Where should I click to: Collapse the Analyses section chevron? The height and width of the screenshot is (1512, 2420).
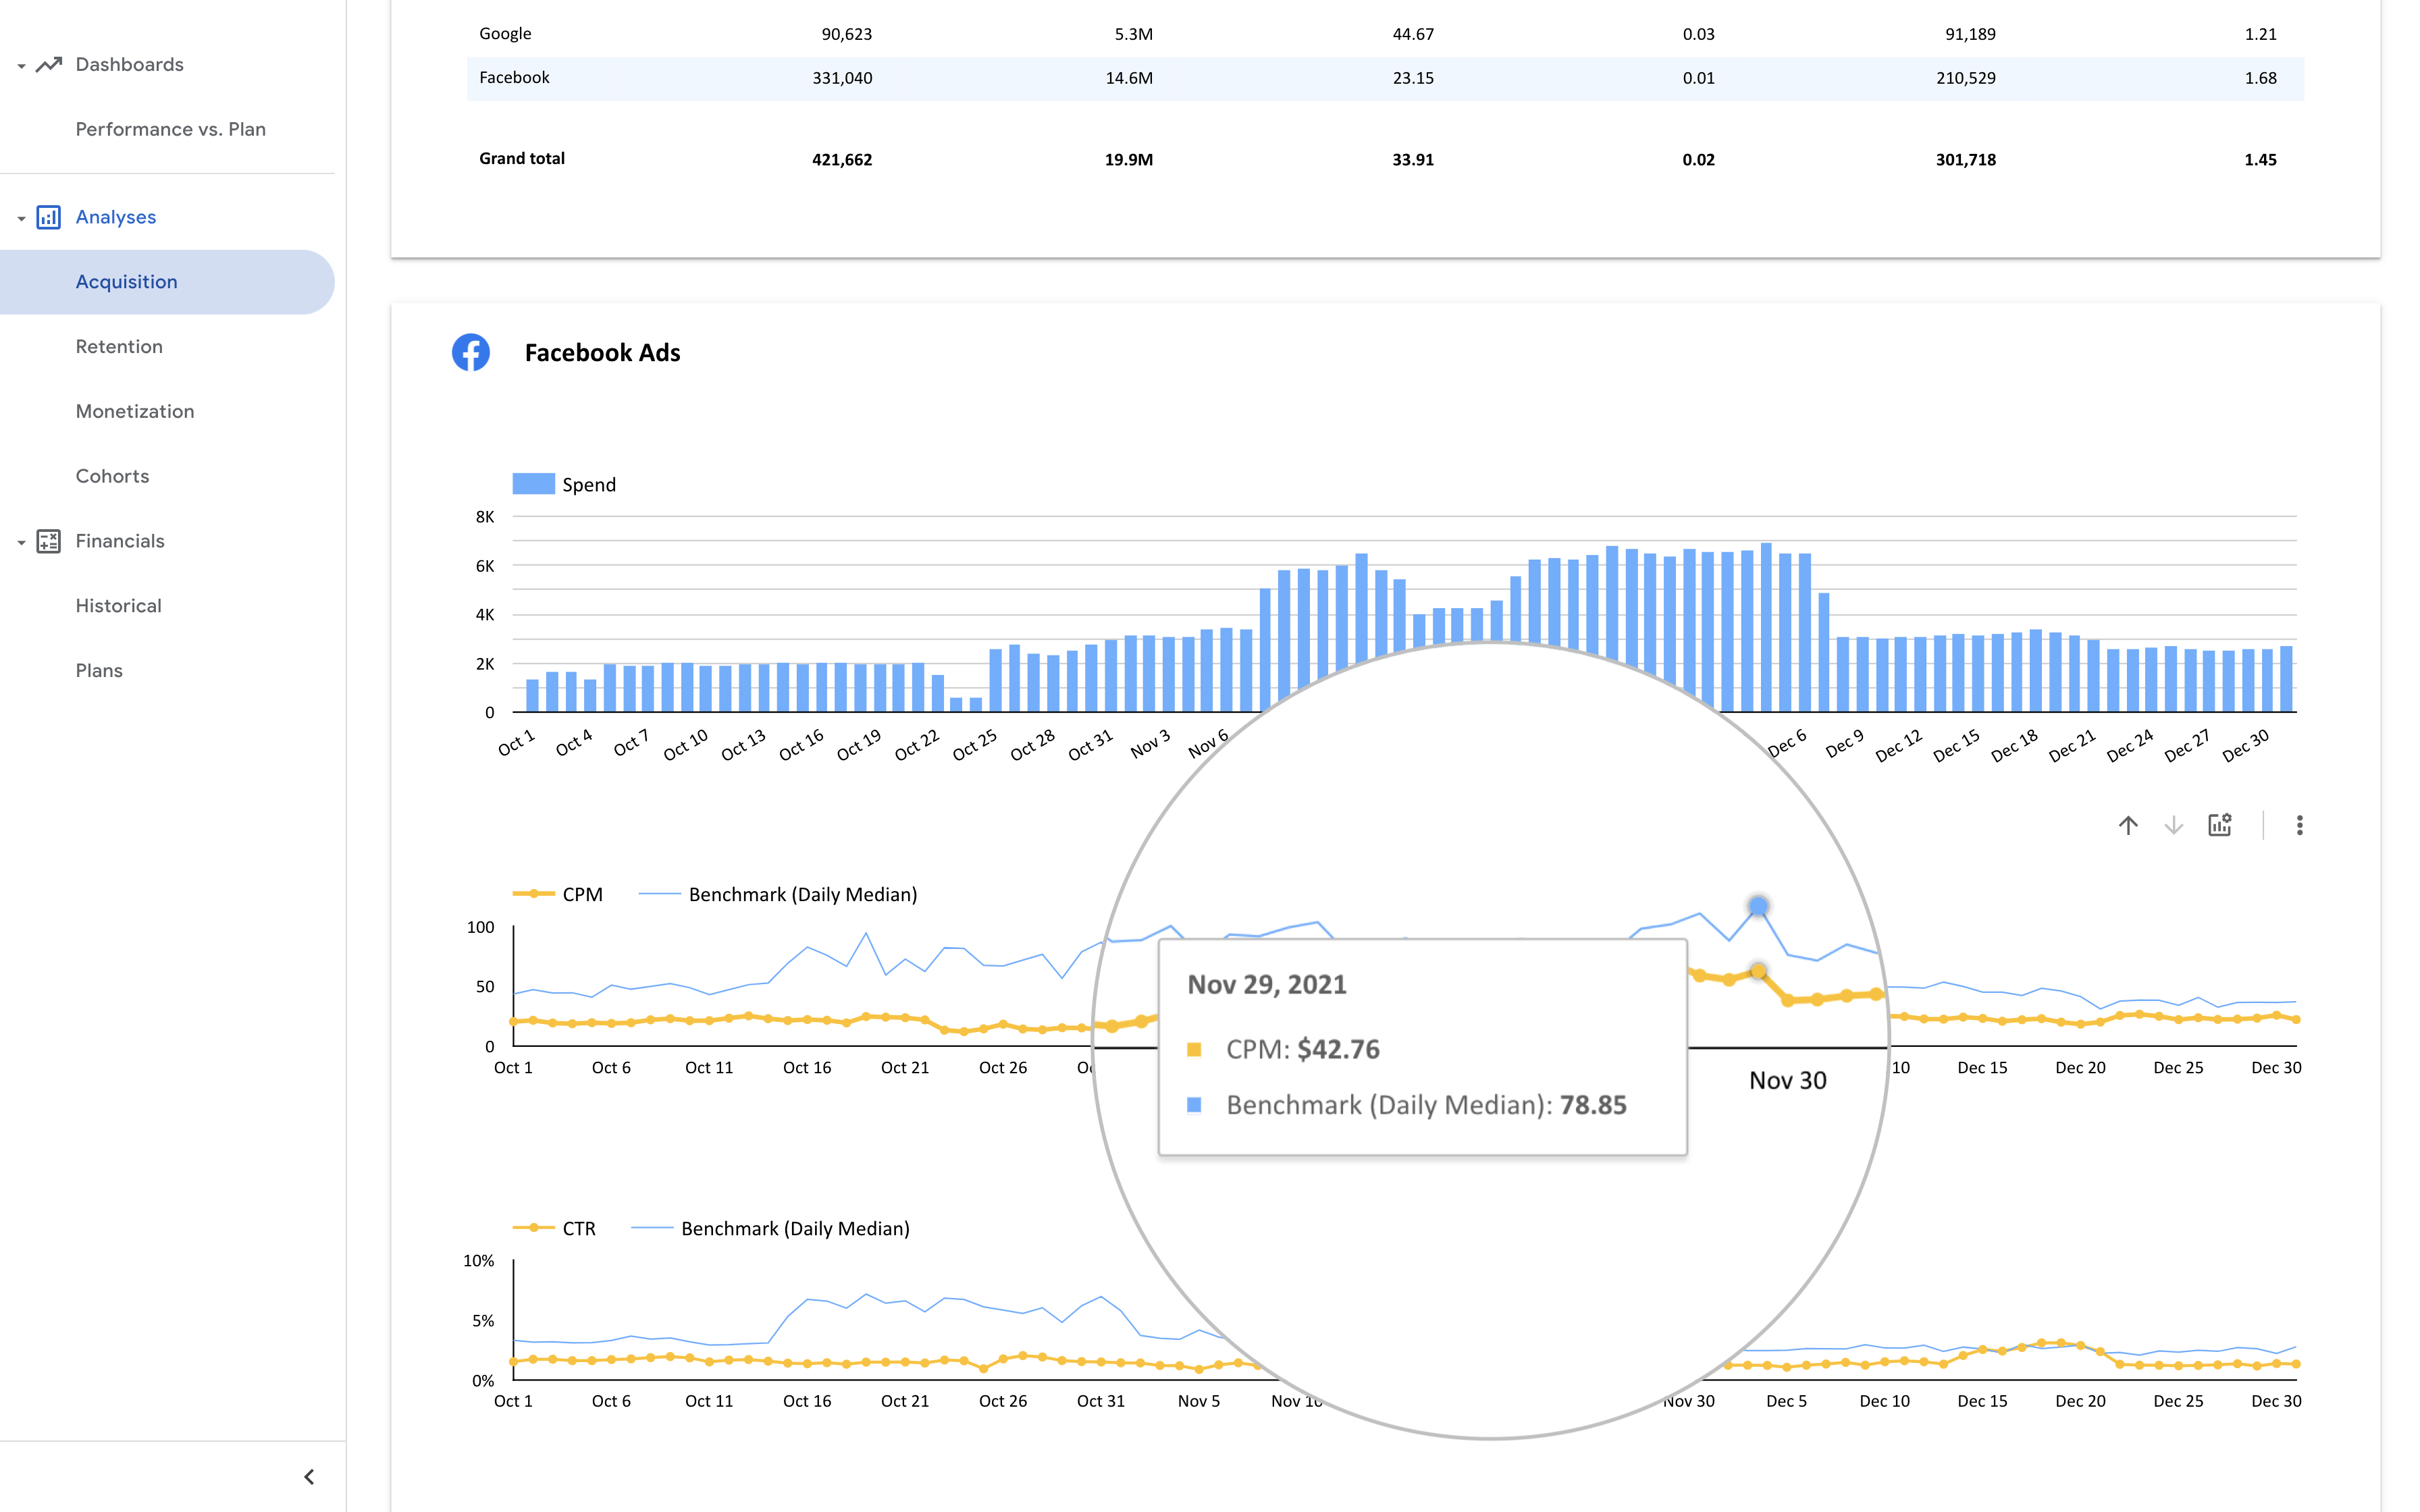click(x=20, y=217)
